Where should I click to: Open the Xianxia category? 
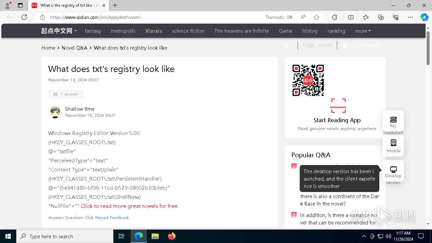tap(154, 31)
